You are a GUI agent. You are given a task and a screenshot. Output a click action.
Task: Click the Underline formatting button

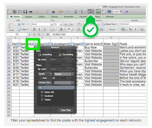click(45, 29)
